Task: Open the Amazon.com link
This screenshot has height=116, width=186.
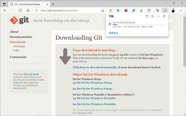Action: [x=20, y=88]
